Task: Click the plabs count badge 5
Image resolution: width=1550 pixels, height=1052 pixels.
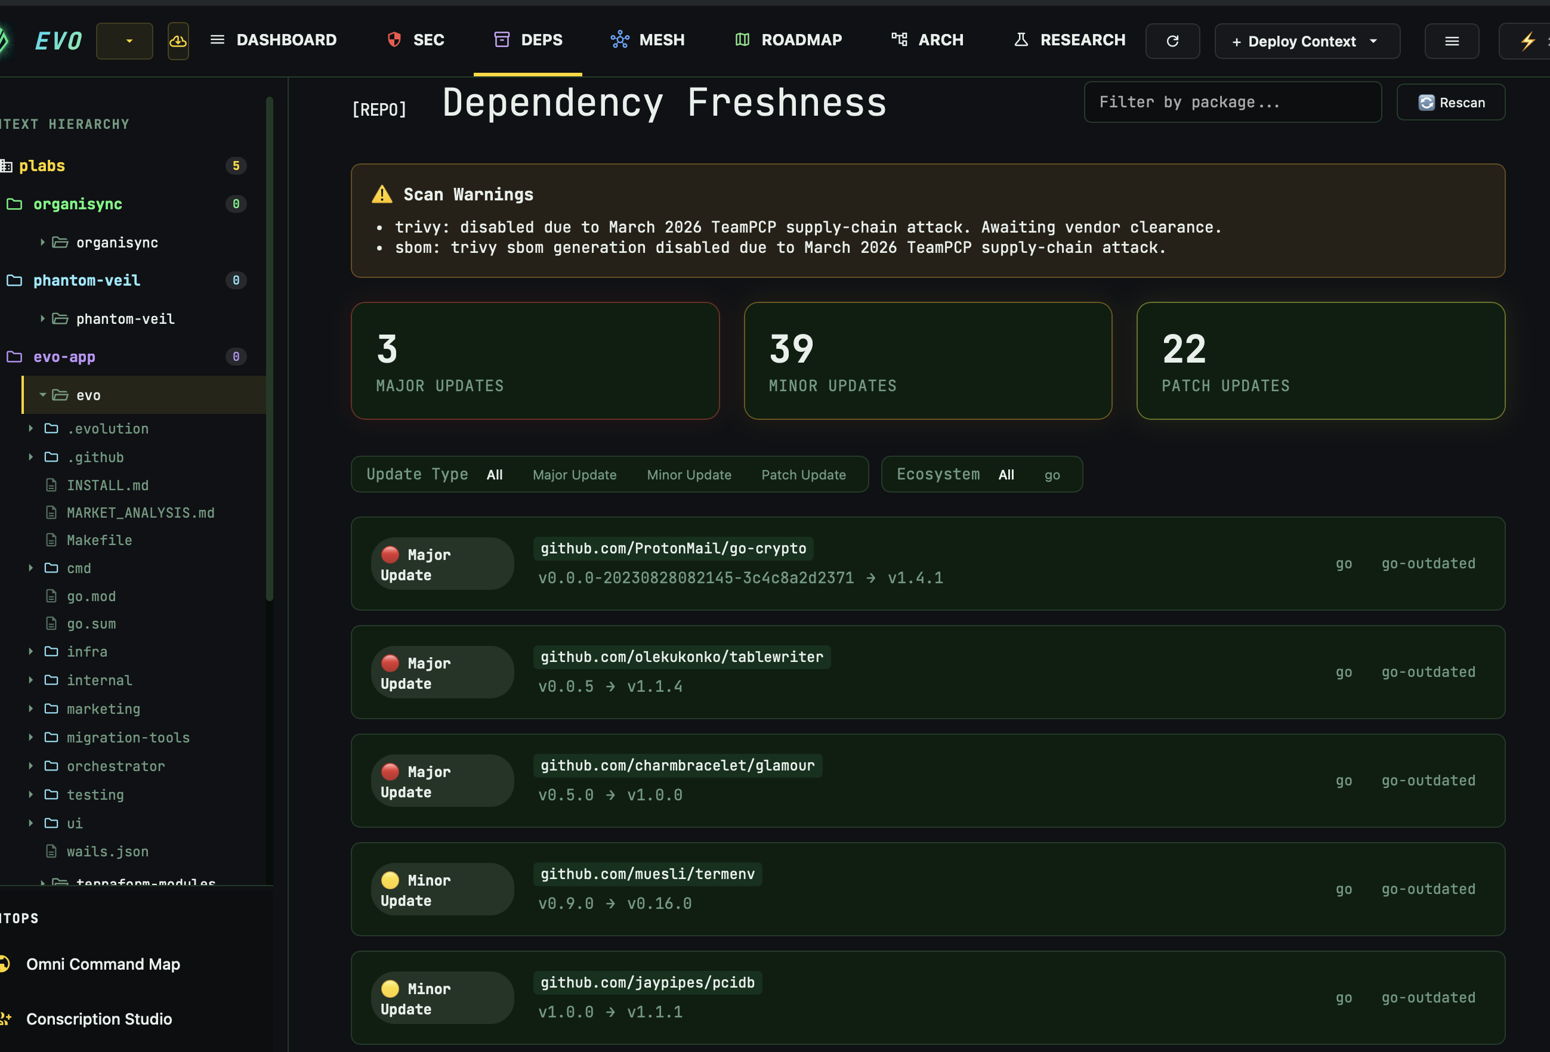Action: pyautogui.click(x=236, y=165)
